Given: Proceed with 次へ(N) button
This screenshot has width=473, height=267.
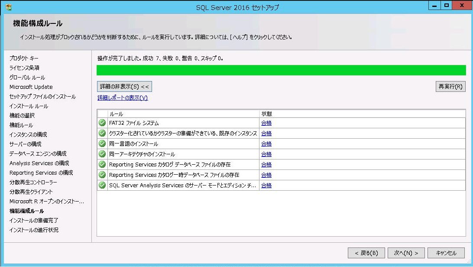Looking at the screenshot, I should [406, 253].
